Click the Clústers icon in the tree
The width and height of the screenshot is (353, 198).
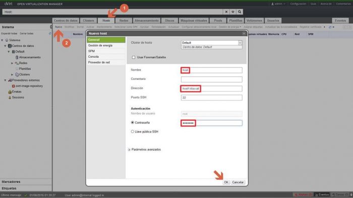[17, 74]
